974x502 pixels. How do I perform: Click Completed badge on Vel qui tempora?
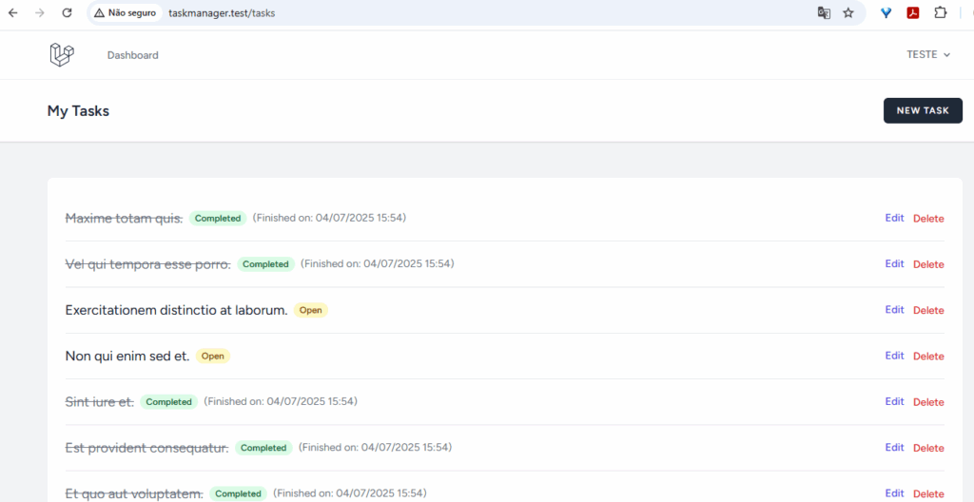266,264
